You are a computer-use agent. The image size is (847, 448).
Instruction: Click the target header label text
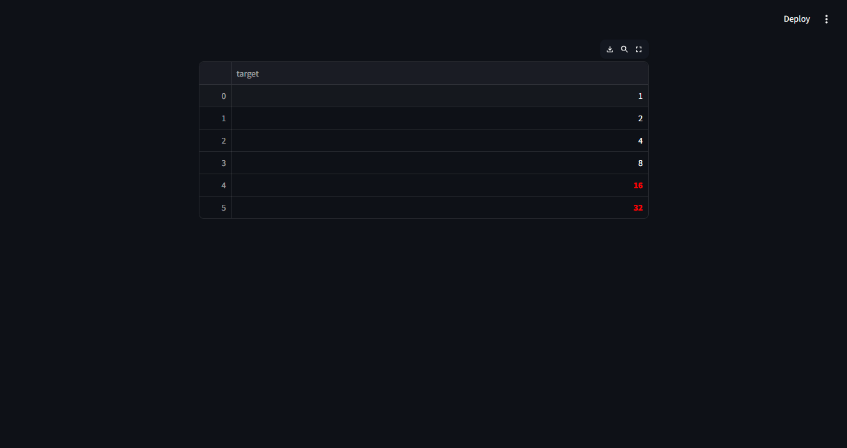click(247, 74)
